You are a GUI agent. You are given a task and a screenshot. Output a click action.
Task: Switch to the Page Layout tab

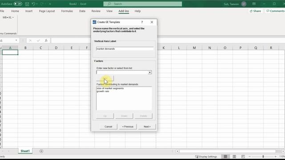click(x=47, y=11)
